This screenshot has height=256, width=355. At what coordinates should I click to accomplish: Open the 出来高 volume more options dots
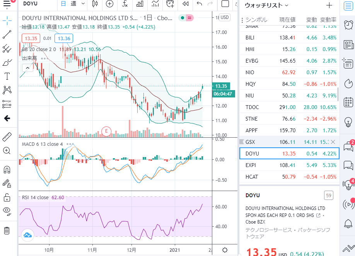point(44,58)
